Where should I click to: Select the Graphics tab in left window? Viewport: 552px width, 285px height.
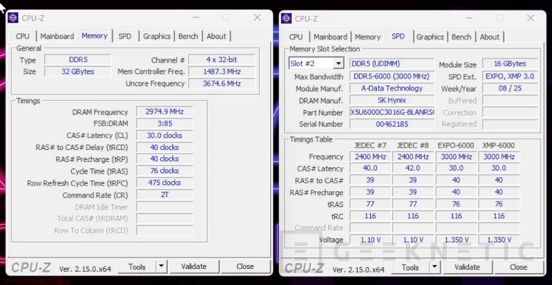pyautogui.click(x=156, y=37)
